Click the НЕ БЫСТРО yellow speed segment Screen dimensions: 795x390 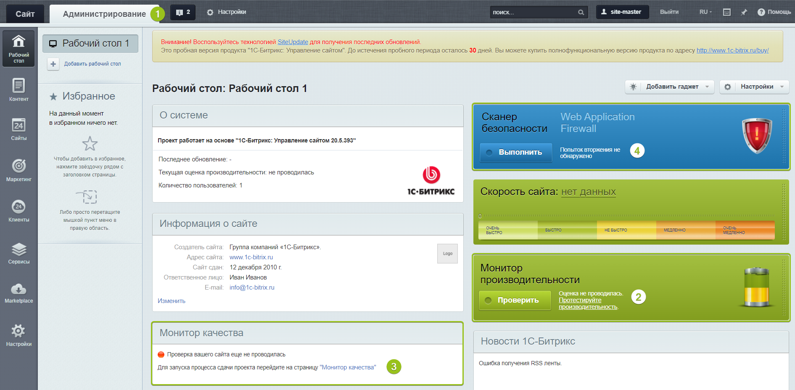click(626, 230)
